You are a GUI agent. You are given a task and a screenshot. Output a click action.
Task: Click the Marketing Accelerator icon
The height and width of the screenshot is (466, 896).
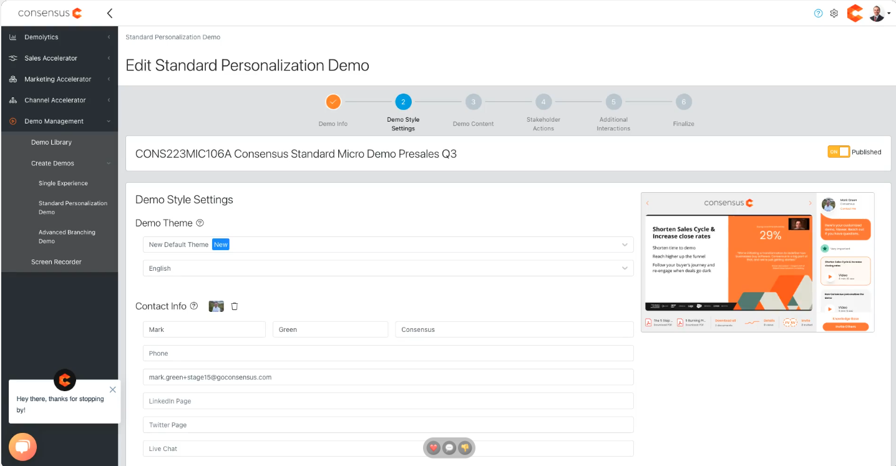tap(13, 79)
